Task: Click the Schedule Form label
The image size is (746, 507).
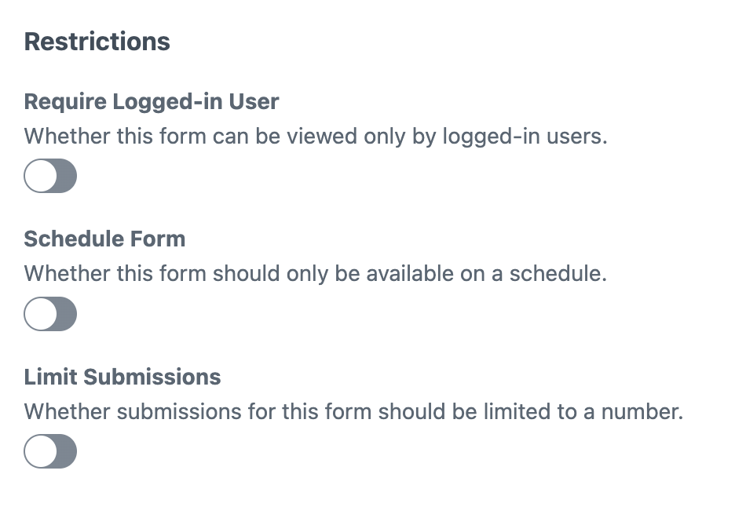Action: [x=104, y=239]
